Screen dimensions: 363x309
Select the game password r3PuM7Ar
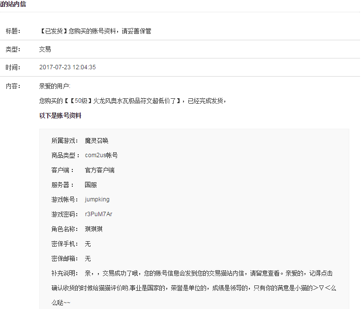[99, 214]
